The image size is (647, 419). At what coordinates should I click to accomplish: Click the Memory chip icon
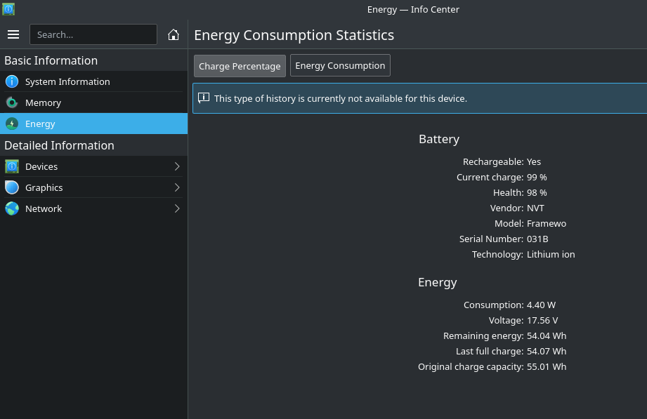tap(12, 102)
